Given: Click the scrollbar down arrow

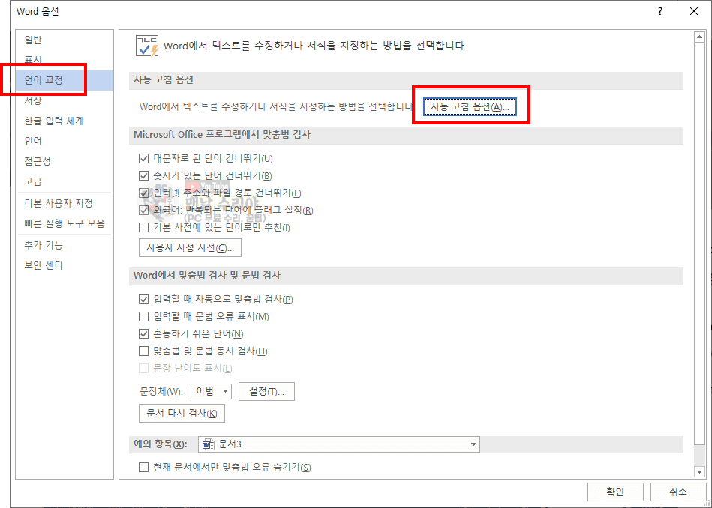Looking at the screenshot, I should pyautogui.click(x=699, y=471).
